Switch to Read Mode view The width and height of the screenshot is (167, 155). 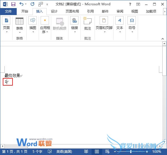pos(86,151)
